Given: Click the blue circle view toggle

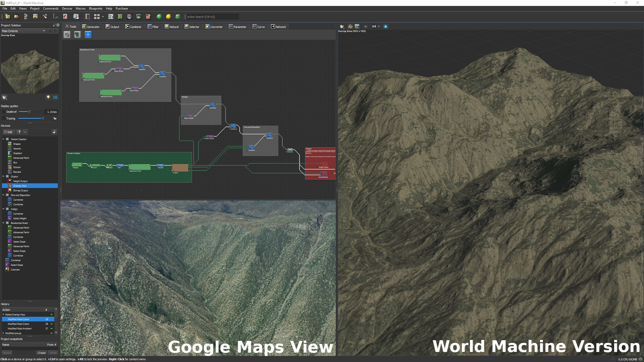Looking at the screenshot, I should click(x=385, y=26).
